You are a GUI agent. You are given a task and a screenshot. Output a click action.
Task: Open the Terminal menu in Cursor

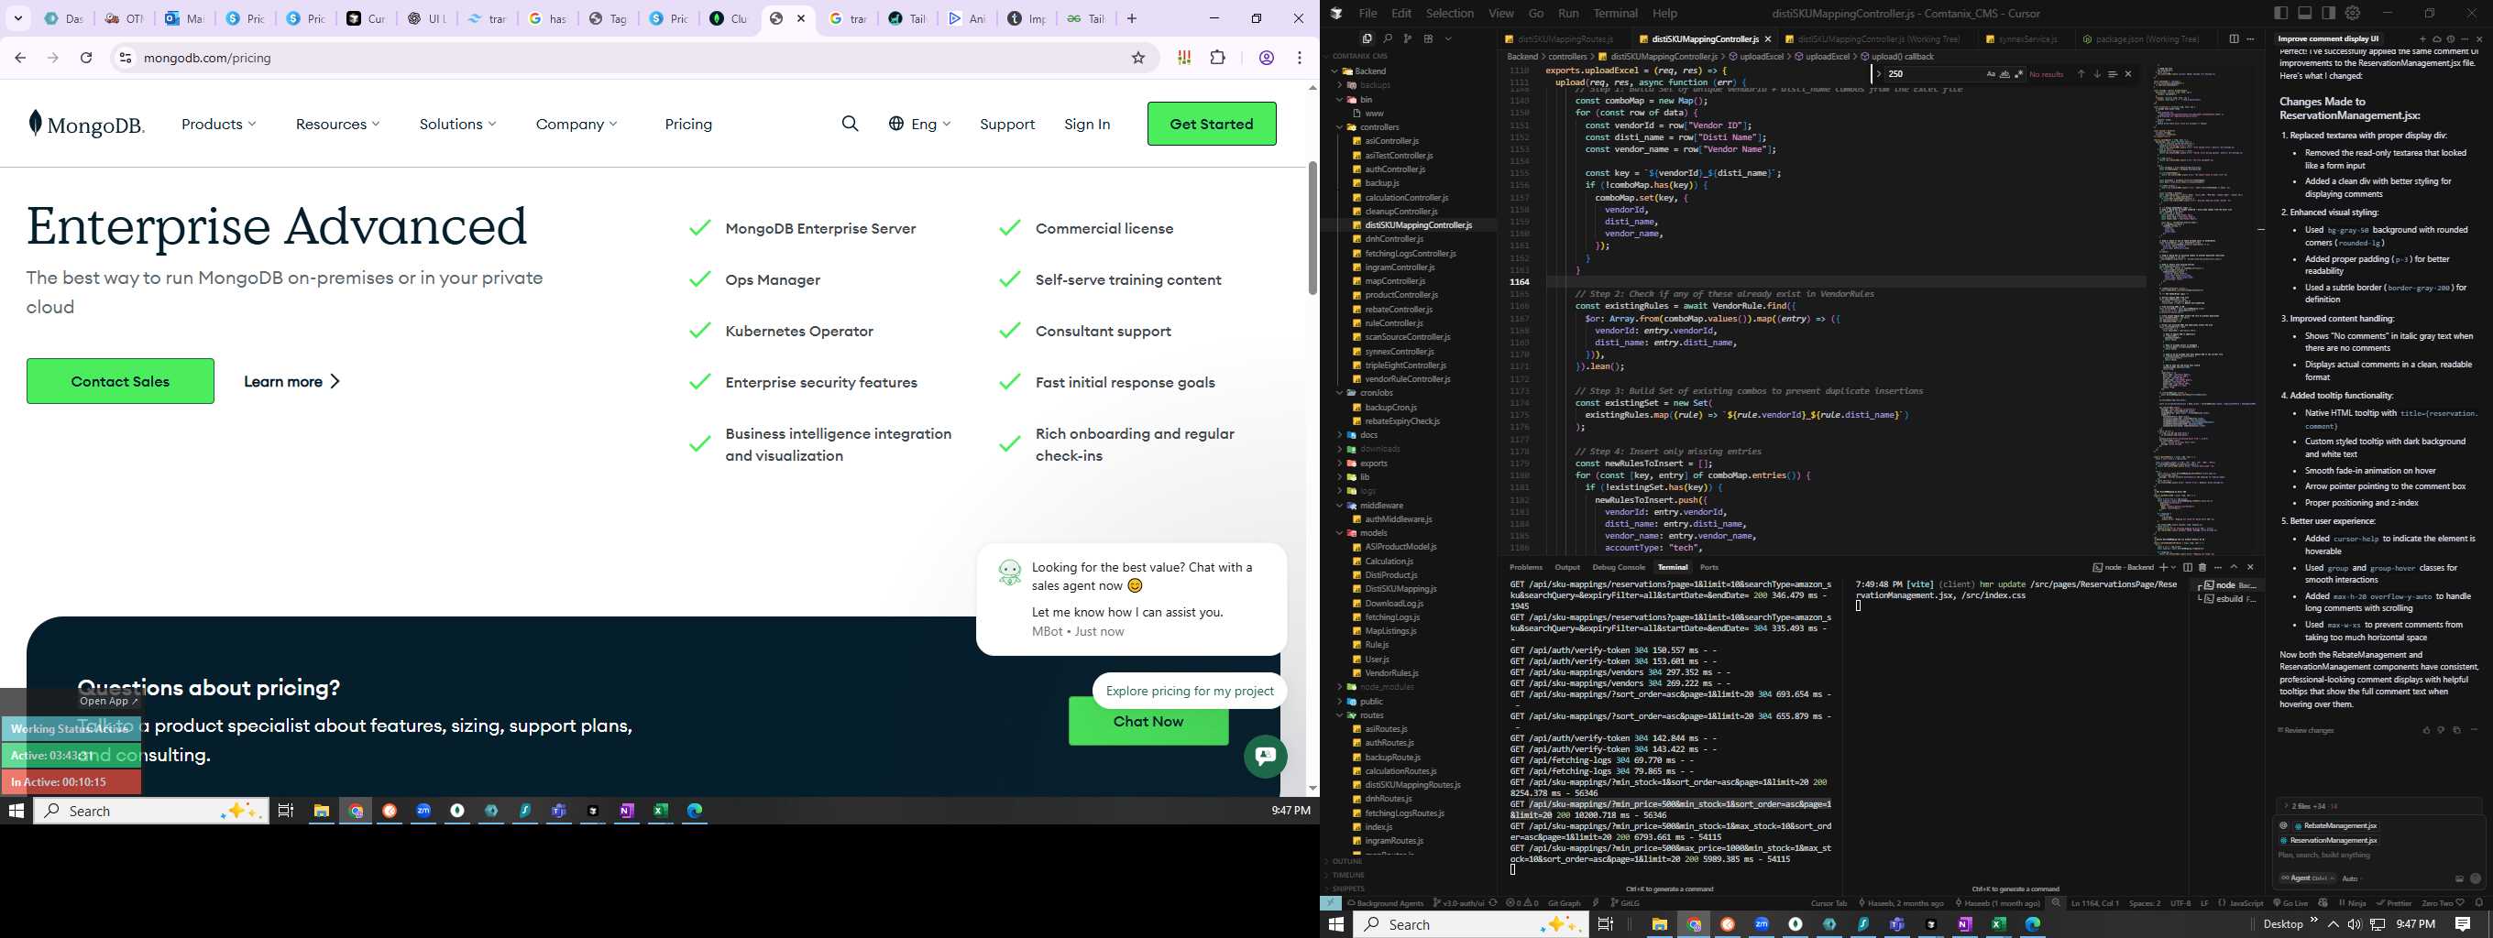coord(1615,14)
